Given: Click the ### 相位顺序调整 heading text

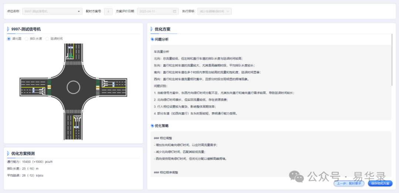Looking at the screenshot, I should coord(166,172).
